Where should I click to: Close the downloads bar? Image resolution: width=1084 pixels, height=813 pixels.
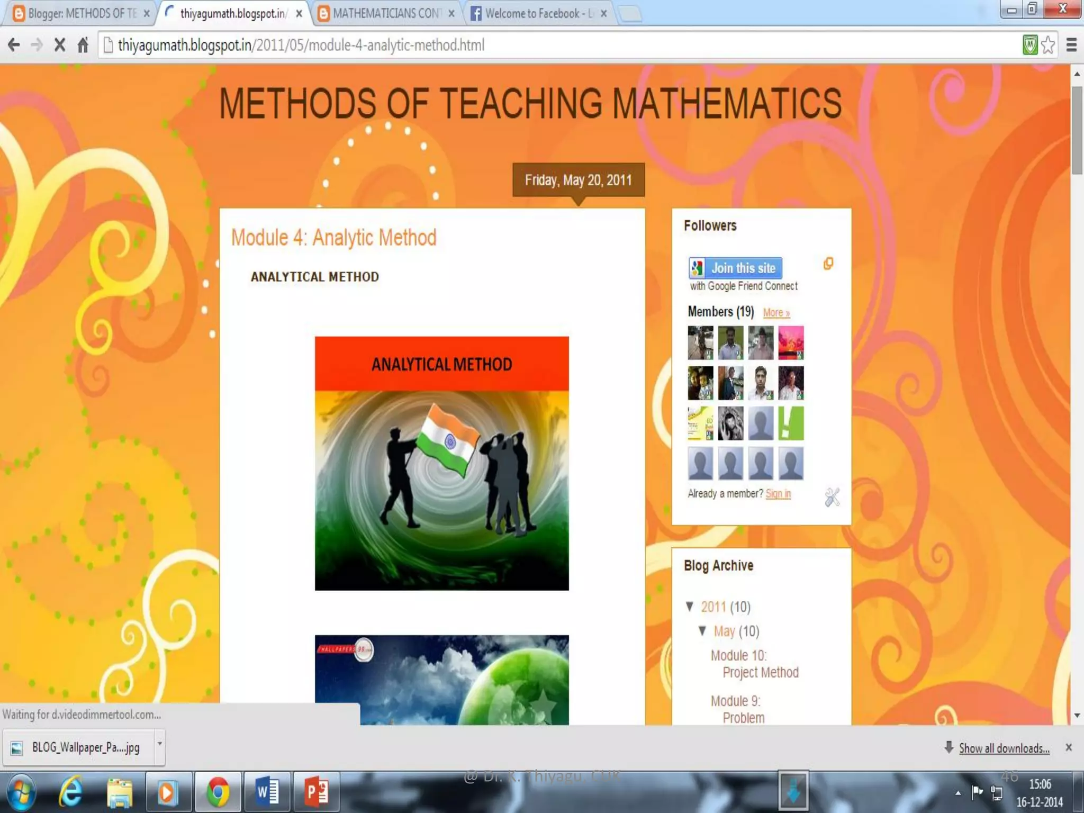[1069, 747]
